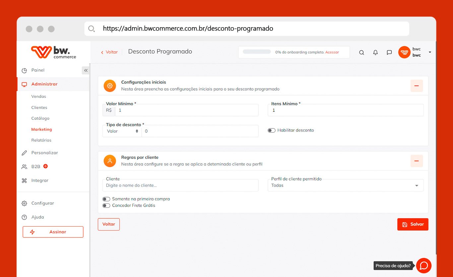
Task: Click the bottom Voltar button
Action: 109,224
